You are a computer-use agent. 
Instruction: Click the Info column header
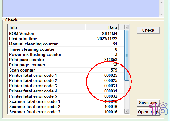[x=47, y=27]
